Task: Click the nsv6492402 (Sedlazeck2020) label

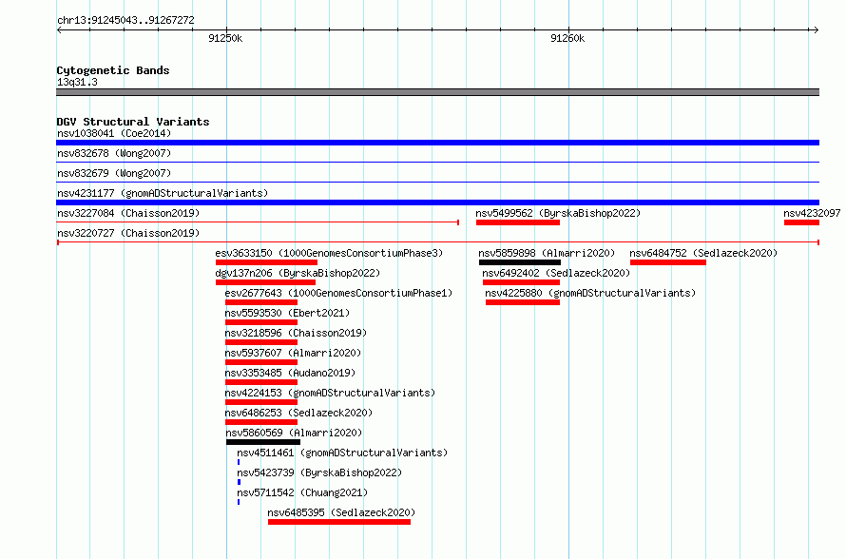Action: pyautogui.click(x=556, y=273)
